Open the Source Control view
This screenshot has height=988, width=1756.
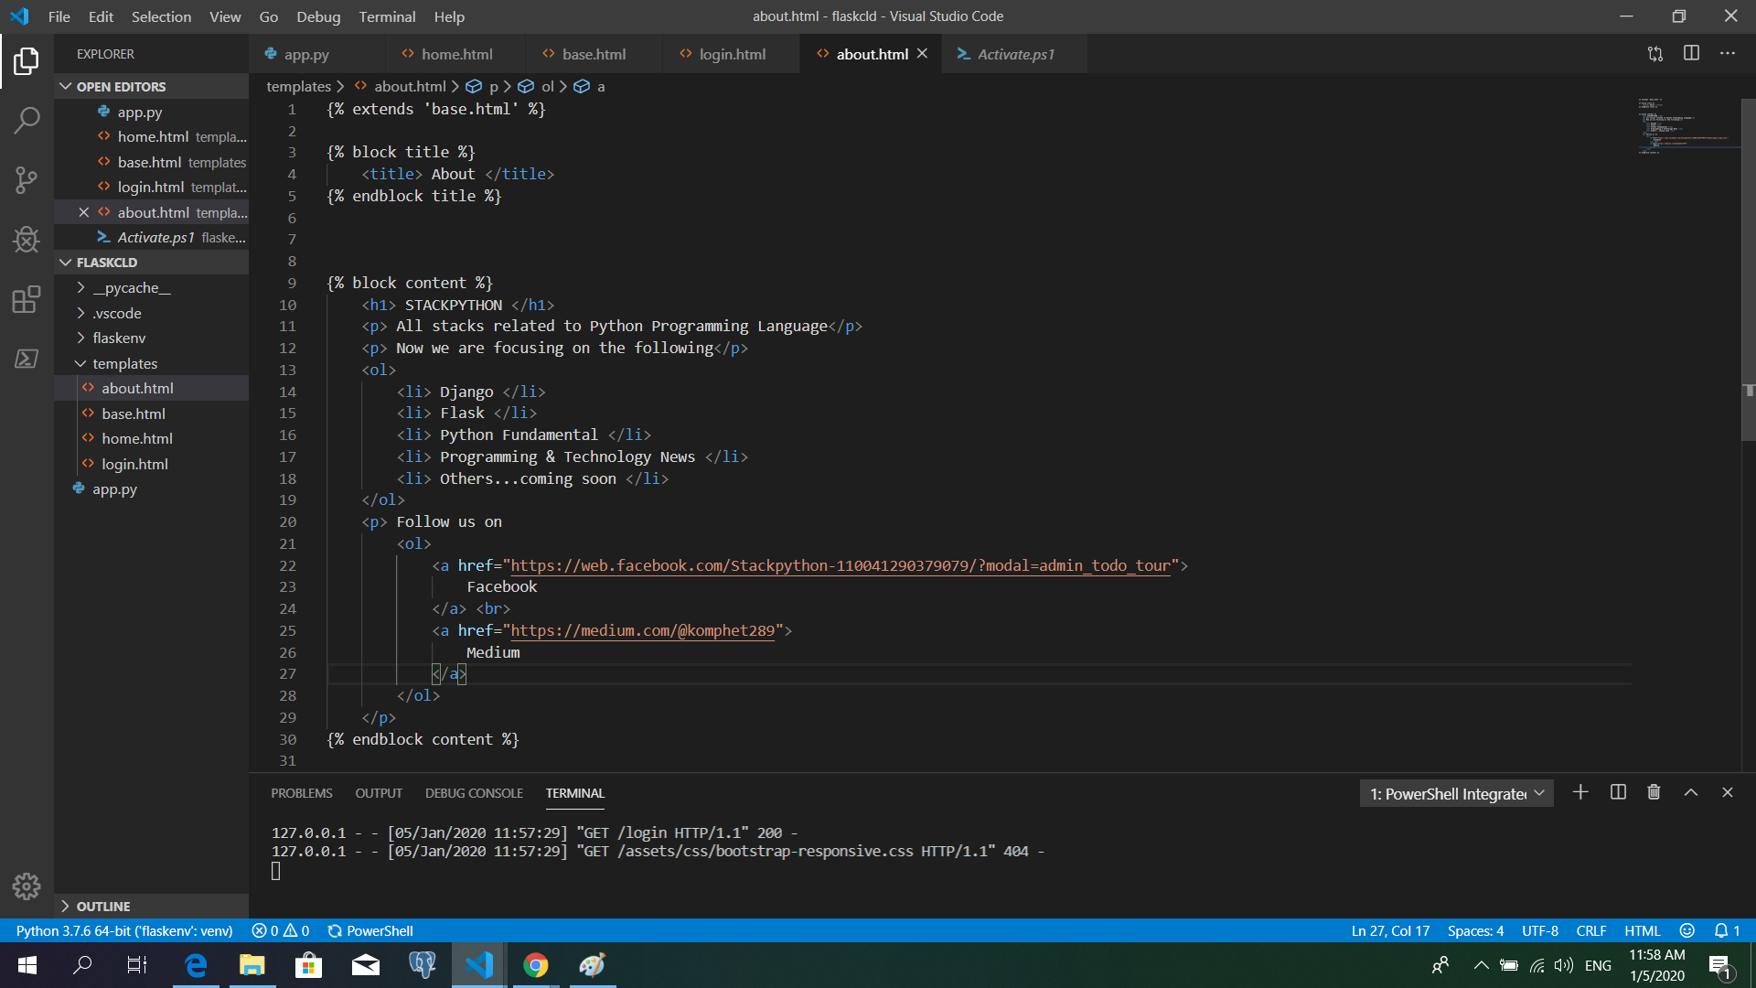(27, 180)
